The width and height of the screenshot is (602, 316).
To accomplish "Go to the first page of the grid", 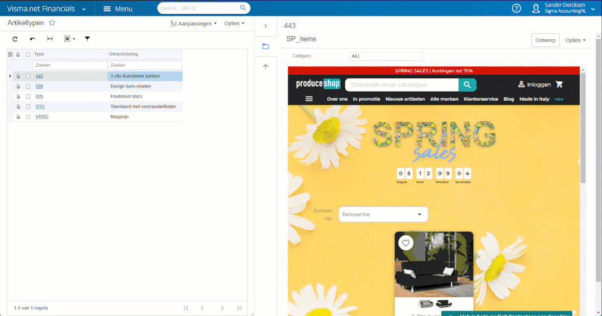I will point(186,308).
